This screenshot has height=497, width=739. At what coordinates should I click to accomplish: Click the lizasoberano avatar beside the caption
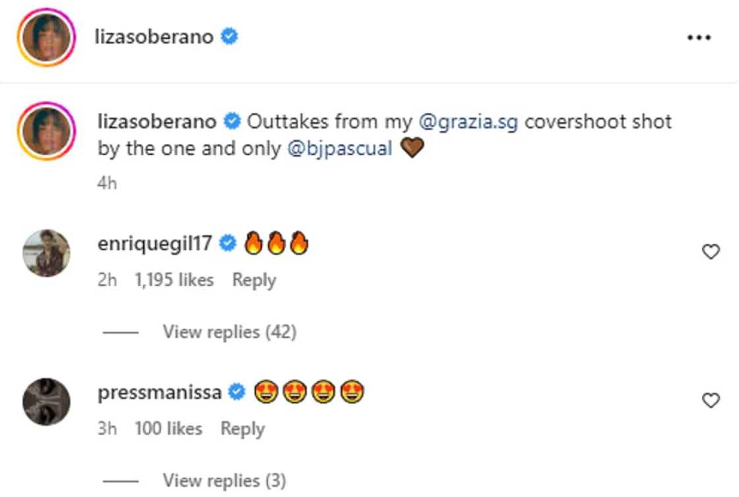coord(46,130)
